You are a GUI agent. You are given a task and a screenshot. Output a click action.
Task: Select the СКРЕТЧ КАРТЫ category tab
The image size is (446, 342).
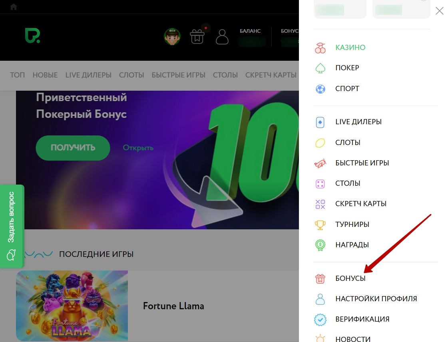click(271, 75)
